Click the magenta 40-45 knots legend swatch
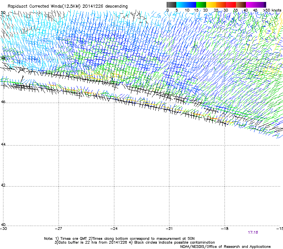 (x=251, y=5)
